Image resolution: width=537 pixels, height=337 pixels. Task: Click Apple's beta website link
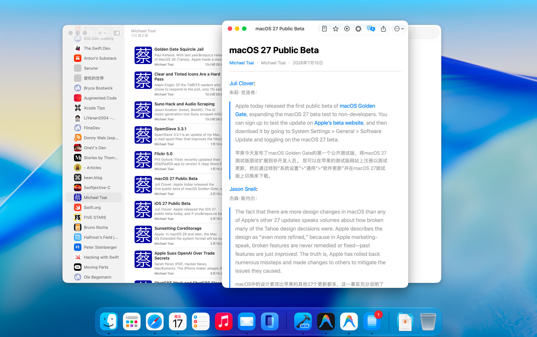(339, 123)
